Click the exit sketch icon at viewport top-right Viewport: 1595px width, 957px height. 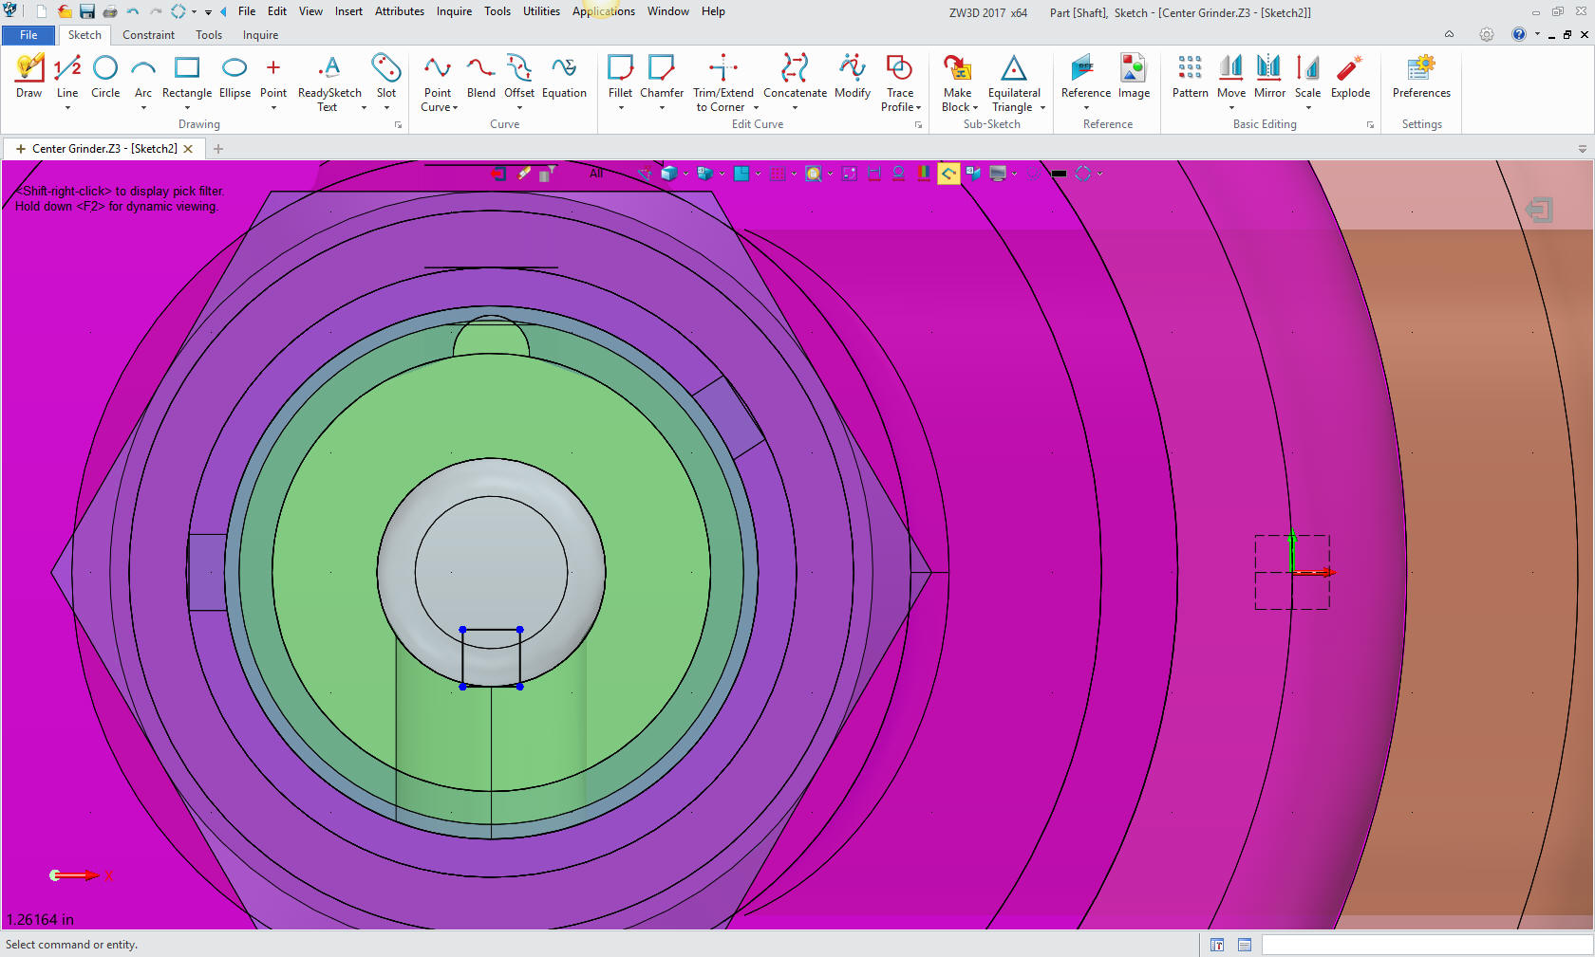click(x=1539, y=210)
